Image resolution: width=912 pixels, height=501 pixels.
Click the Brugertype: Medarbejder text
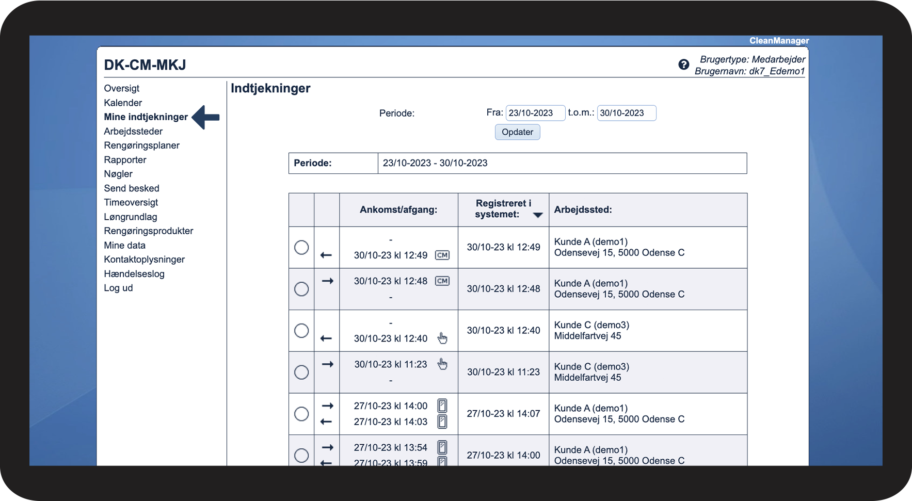click(753, 59)
